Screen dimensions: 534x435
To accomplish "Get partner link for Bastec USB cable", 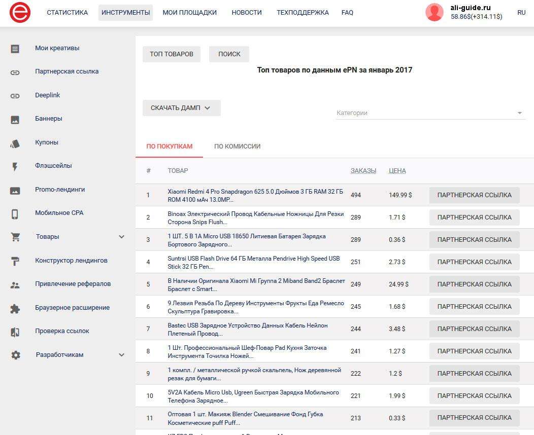I will pyautogui.click(x=475, y=329).
